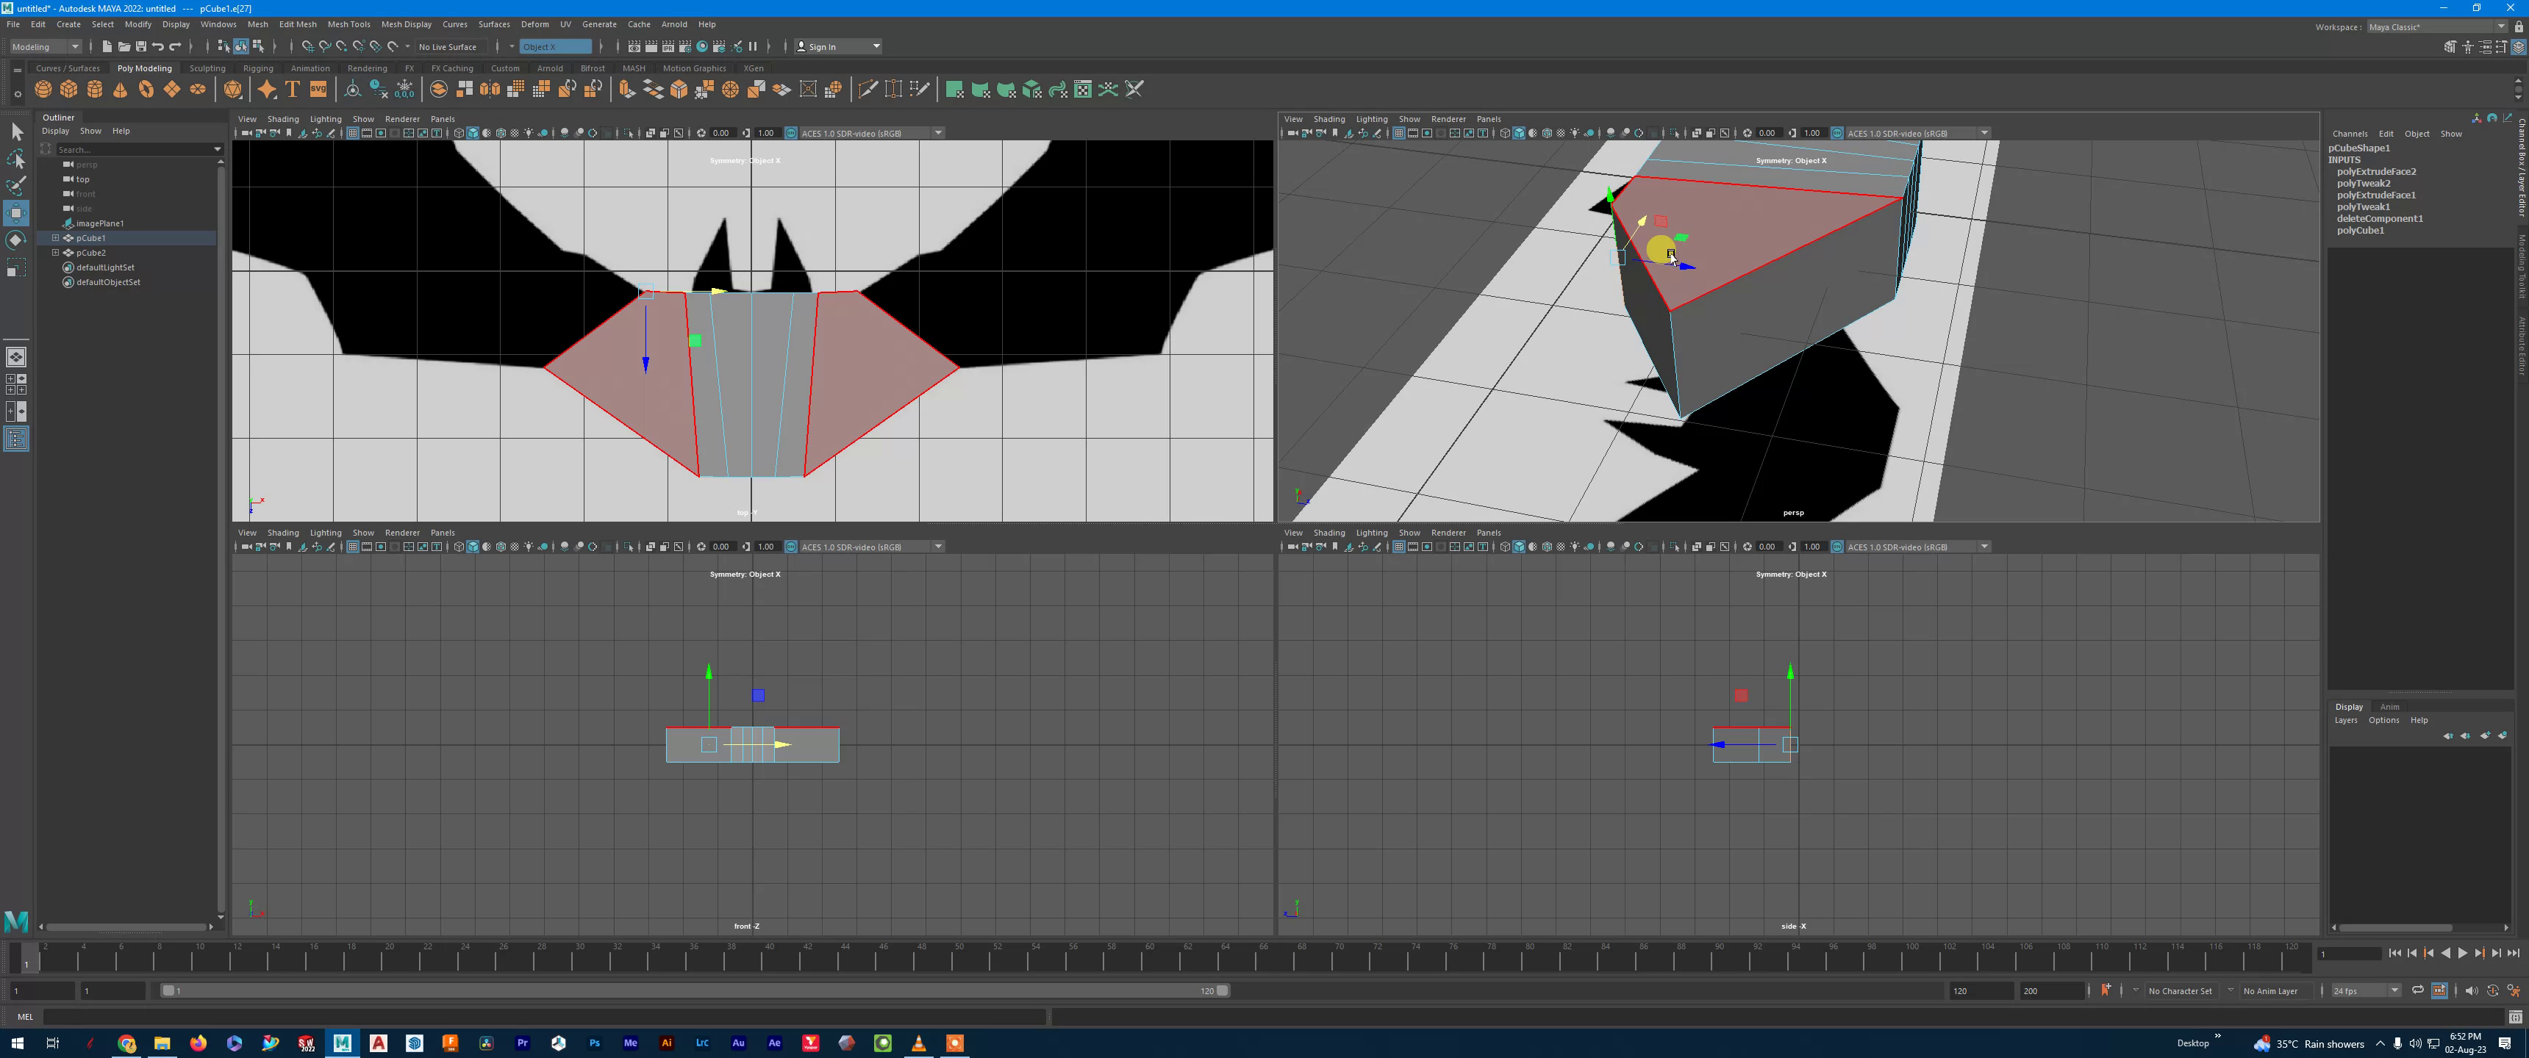
Task: Open the Mesh Tools menu
Action: point(348,24)
